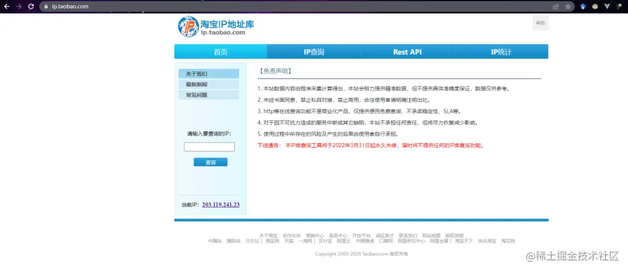Select 常见问题 in the sidebar
The width and height of the screenshot is (628, 271).
[209, 95]
